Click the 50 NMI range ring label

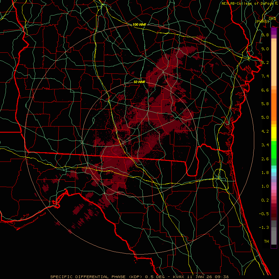[139, 82]
